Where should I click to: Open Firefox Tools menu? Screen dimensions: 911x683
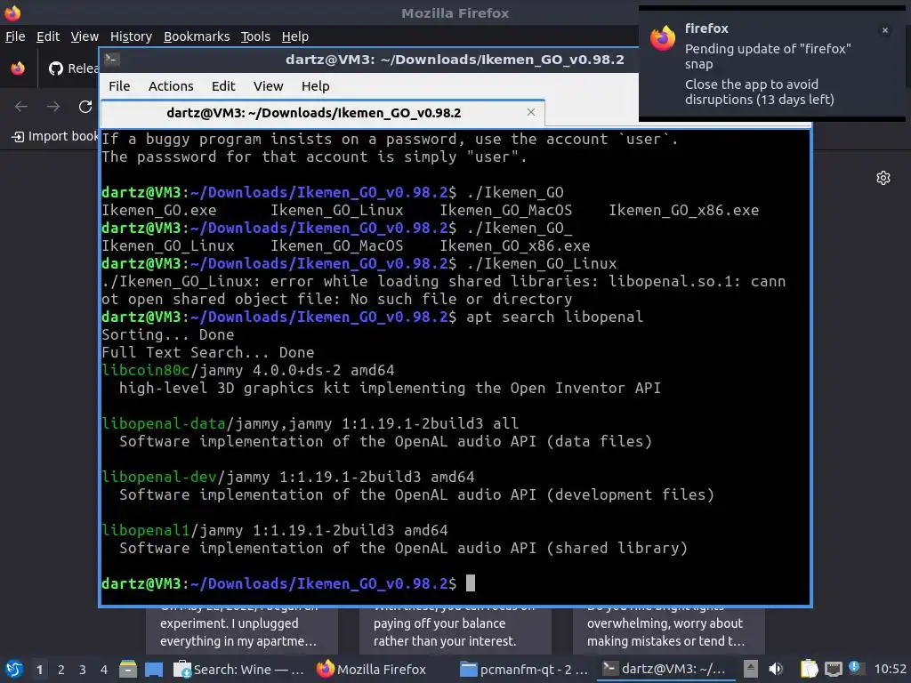click(x=255, y=36)
